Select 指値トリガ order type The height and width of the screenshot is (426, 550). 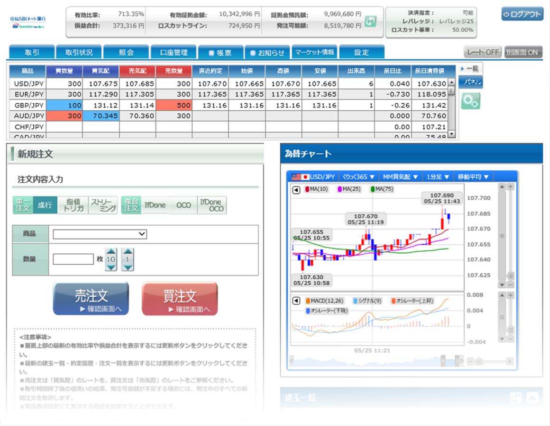[x=73, y=205]
